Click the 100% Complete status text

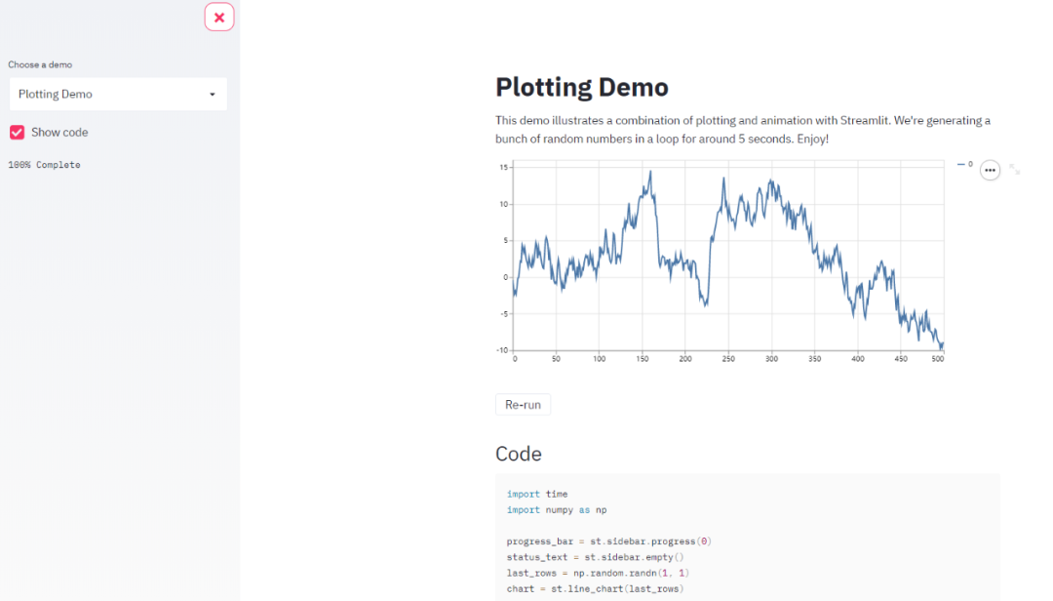[x=44, y=165]
